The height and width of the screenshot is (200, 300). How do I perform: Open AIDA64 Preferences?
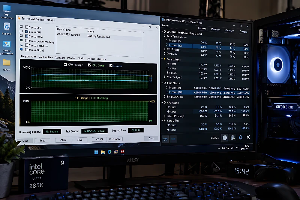(115, 139)
